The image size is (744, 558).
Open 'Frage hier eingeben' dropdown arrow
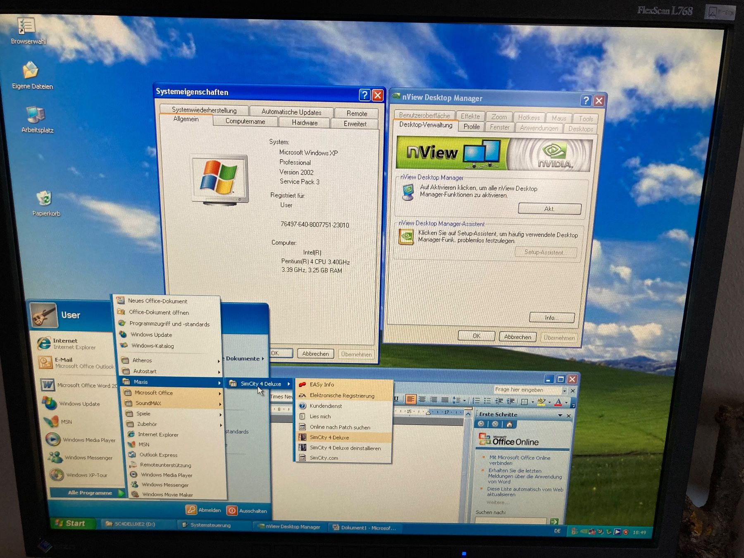pos(564,391)
